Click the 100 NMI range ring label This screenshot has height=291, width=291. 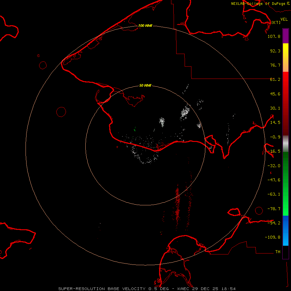tap(145, 26)
